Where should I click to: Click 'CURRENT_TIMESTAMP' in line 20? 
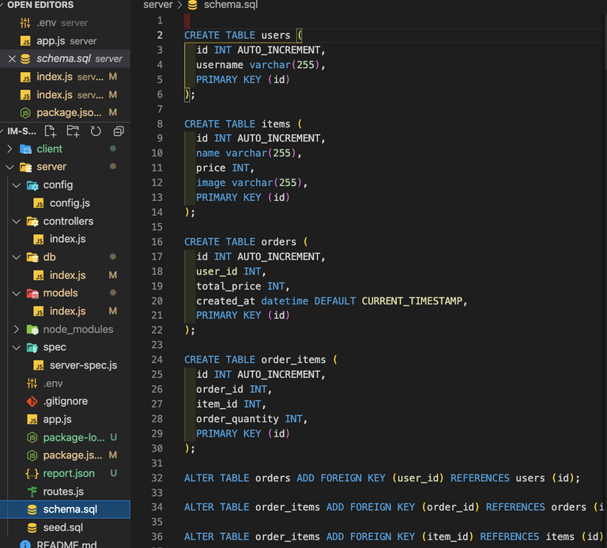[x=412, y=301]
